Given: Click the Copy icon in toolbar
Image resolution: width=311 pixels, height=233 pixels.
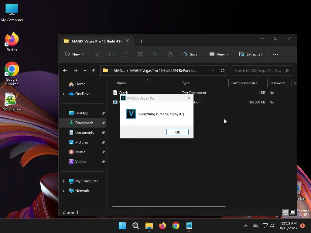Looking at the screenshot, I should coord(111,54).
